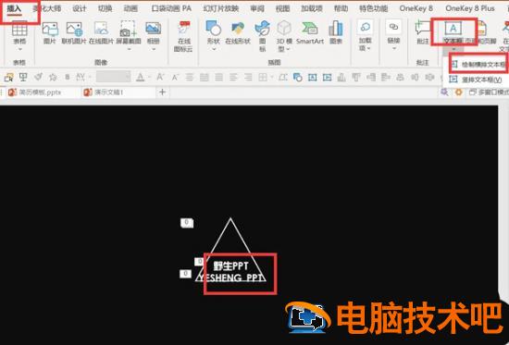Open the 插入 ribbon tab

pos(14,8)
